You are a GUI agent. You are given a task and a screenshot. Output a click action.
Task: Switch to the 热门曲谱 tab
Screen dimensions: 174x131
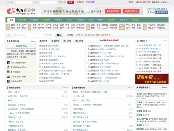(x=79, y=41)
